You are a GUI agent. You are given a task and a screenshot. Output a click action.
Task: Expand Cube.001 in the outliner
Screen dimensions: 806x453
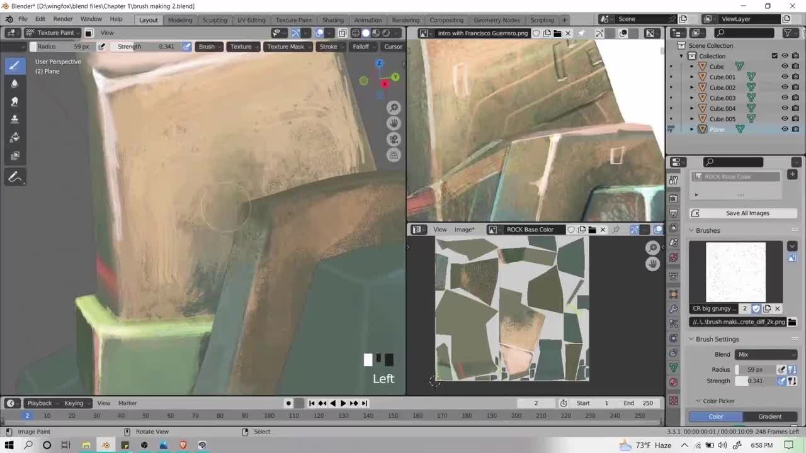(691, 77)
